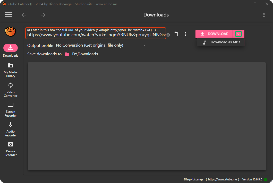
Task: Click the forward arrow navigation icon
Action: click(x=43, y=15)
